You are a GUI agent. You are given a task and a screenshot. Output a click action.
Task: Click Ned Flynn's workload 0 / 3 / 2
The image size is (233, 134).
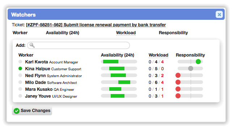tap(156, 76)
